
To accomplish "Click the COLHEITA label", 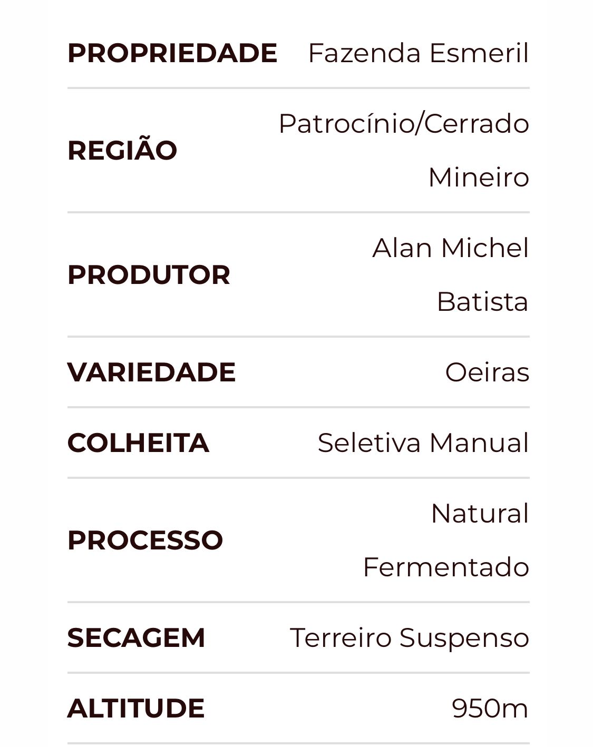I will [x=138, y=443].
